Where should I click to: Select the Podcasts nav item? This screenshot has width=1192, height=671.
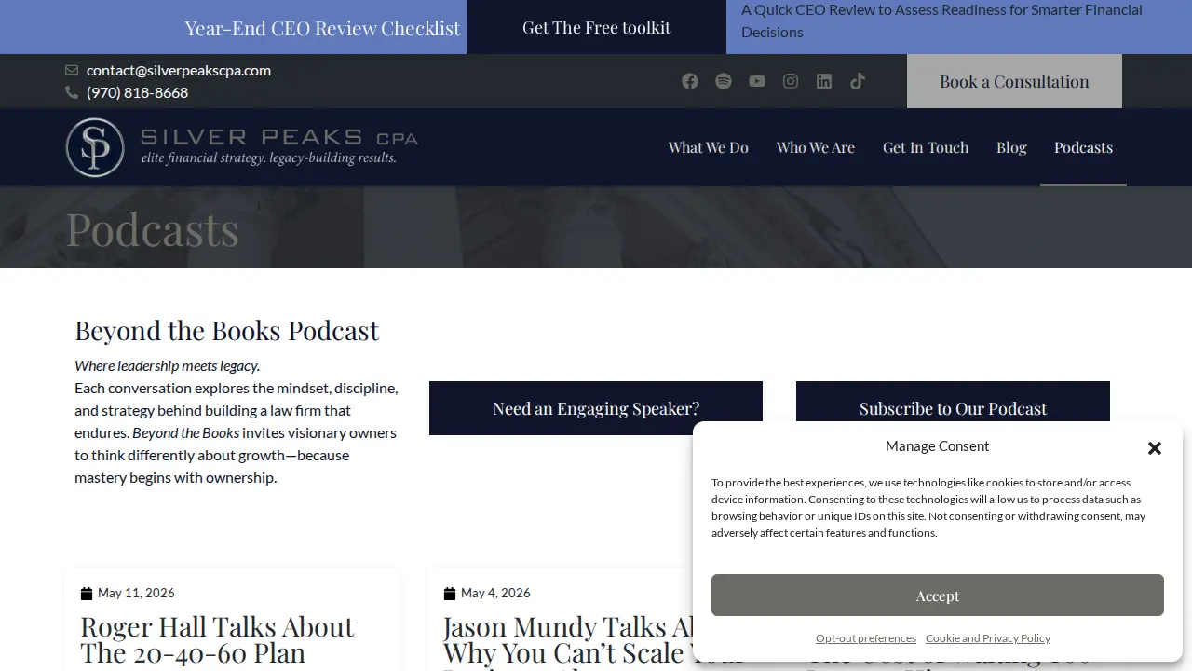(1083, 147)
